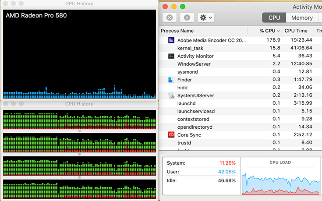The height and width of the screenshot is (201, 322).
Task: Select the launchd process row
Action: pos(241,103)
